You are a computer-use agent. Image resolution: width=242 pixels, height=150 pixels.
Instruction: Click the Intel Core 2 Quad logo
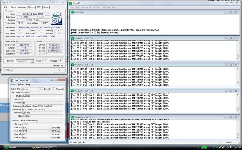(x=57, y=18)
